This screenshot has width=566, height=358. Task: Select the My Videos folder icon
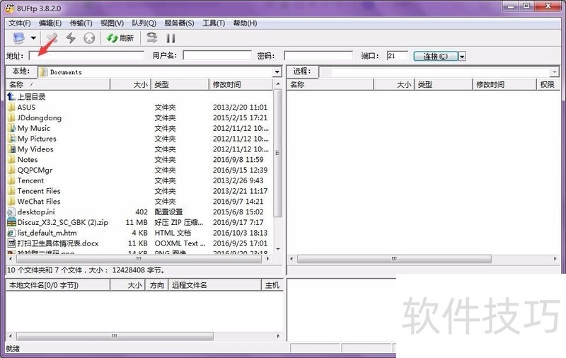point(11,149)
